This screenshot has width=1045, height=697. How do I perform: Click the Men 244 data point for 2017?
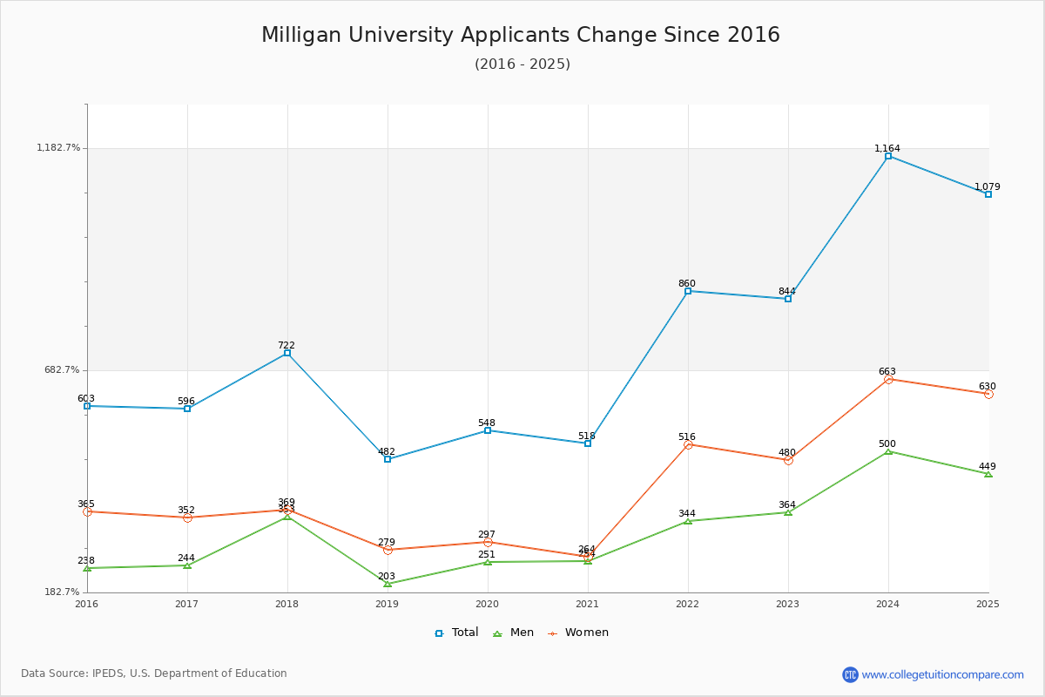pyautogui.click(x=187, y=565)
